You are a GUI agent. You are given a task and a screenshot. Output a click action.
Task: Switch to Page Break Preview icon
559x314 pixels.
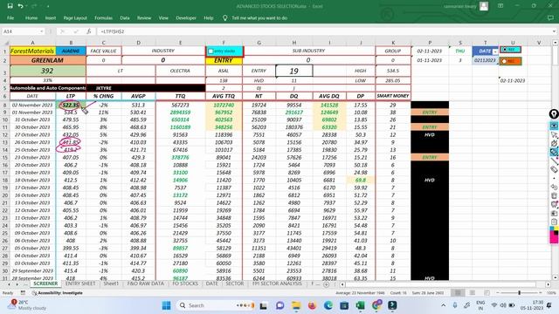487,293
